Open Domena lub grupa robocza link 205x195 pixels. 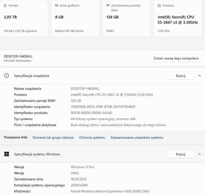pos(53,138)
